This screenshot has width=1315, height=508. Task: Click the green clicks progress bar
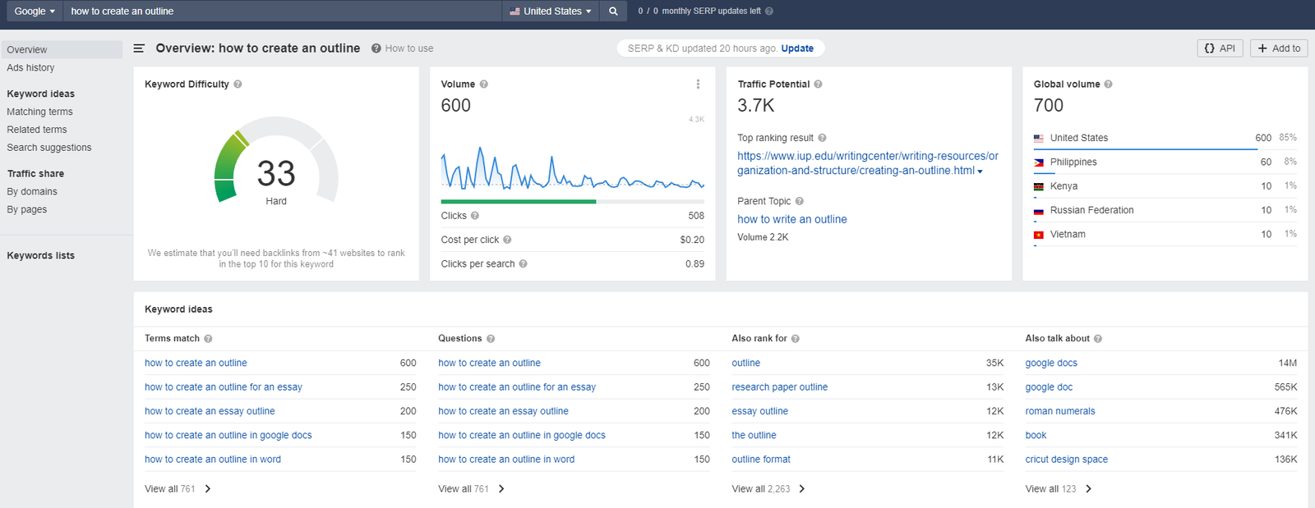[518, 201]
